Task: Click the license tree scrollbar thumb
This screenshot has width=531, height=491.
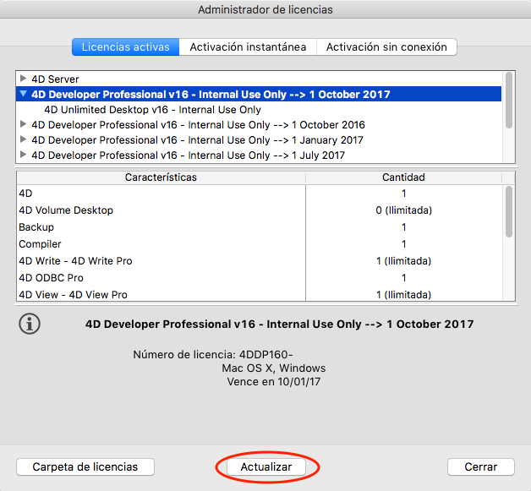Action: pos(509,101)
